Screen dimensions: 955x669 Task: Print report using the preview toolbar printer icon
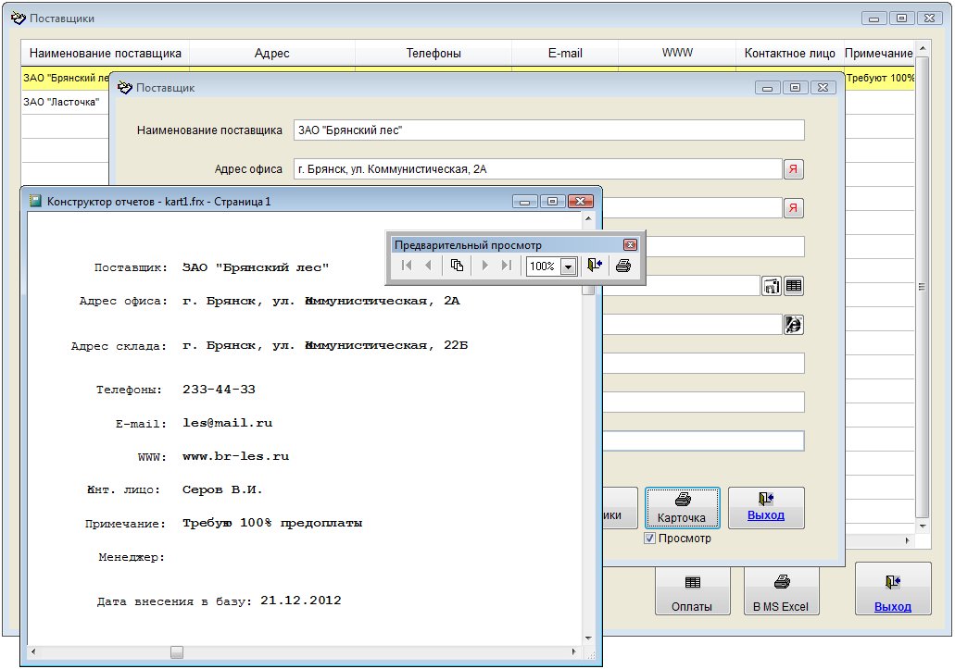tap(623, 266)
